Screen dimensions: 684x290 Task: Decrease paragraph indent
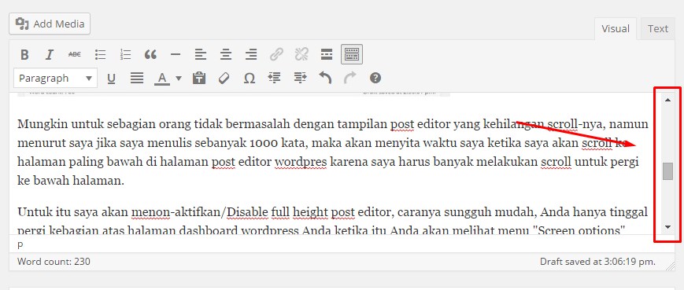click(275, 79)
